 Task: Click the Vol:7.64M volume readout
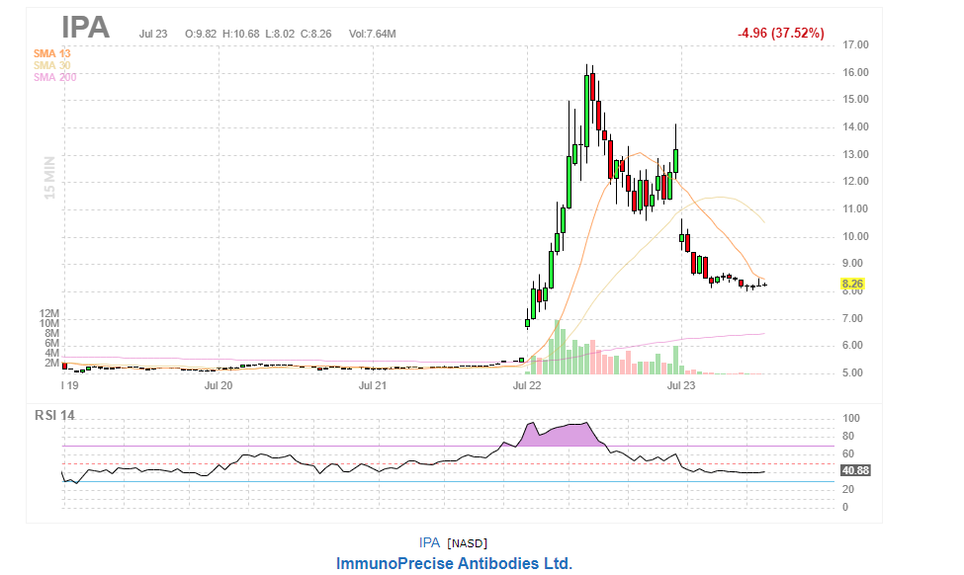[x=372, y=34]
